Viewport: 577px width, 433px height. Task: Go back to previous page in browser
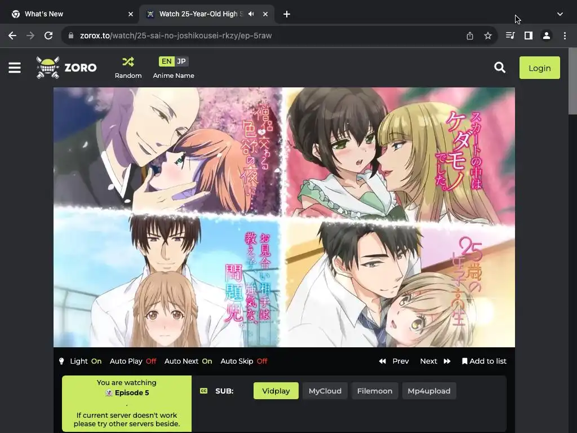[x=12, y=36]
